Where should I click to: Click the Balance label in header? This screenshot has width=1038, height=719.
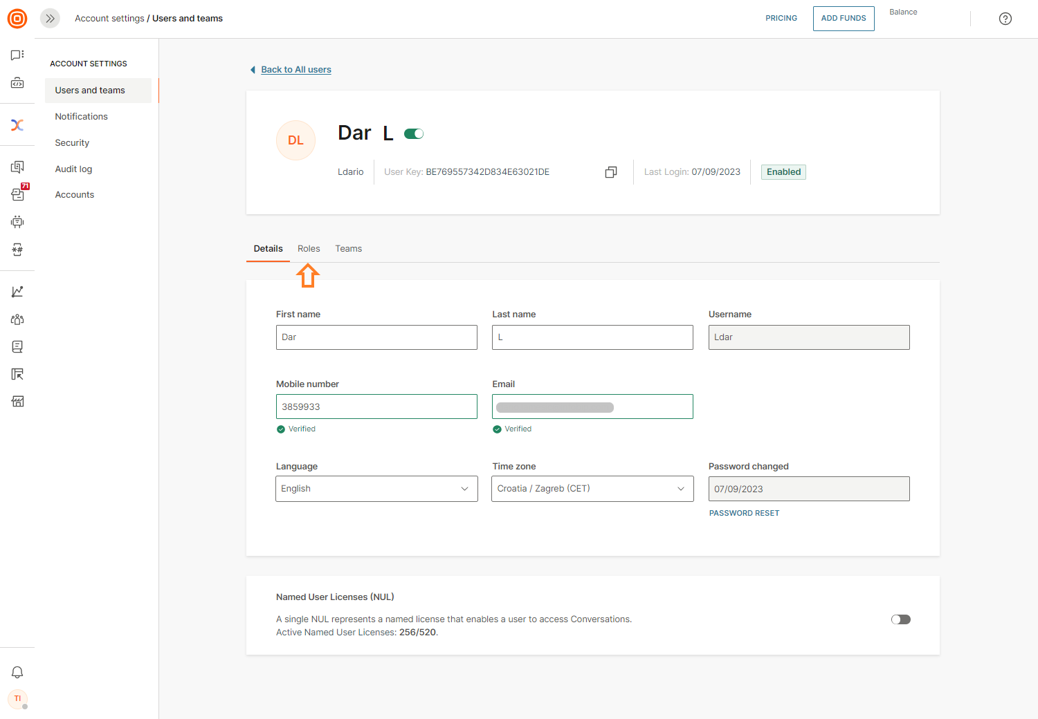pos(903,12)
